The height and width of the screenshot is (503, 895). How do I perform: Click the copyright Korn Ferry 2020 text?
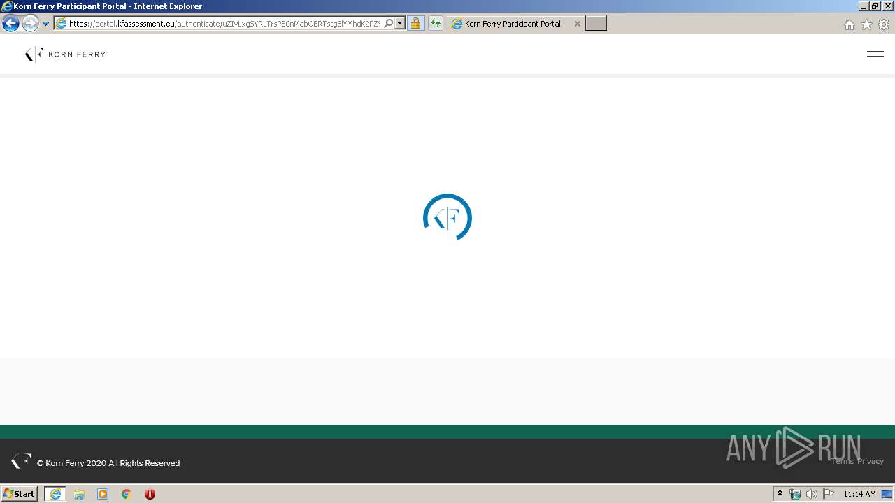pyautogui.click(x=108, y=463)
